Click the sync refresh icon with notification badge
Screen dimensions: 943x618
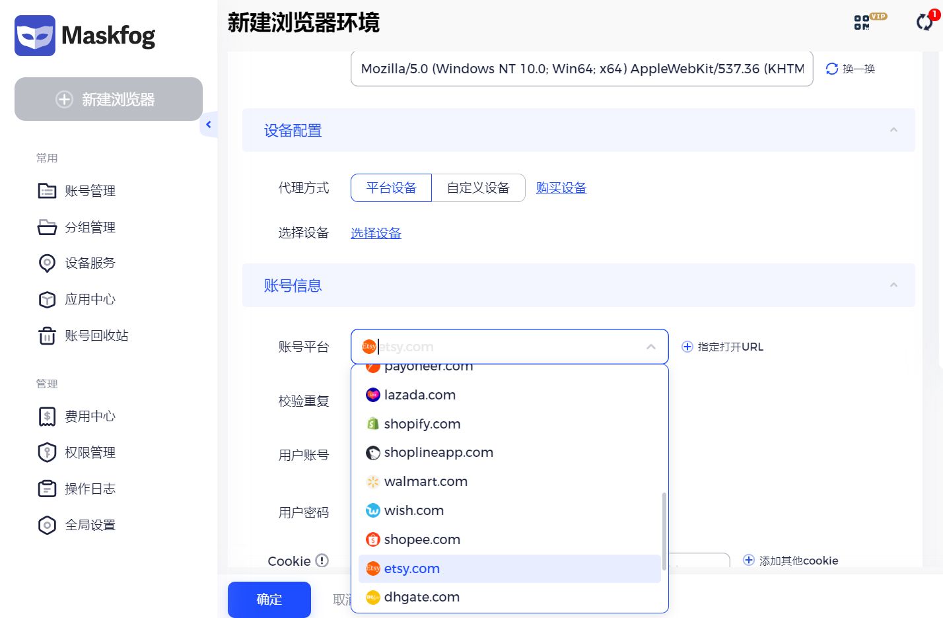click(926, 21)
